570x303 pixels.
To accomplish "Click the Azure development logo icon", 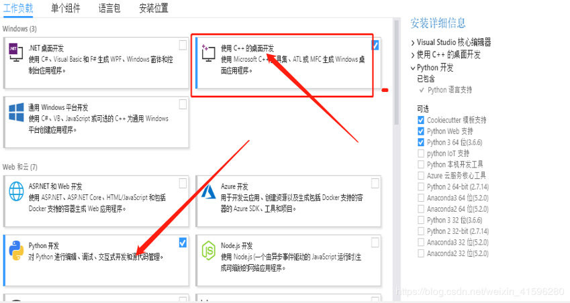I will tap(209, 192).
